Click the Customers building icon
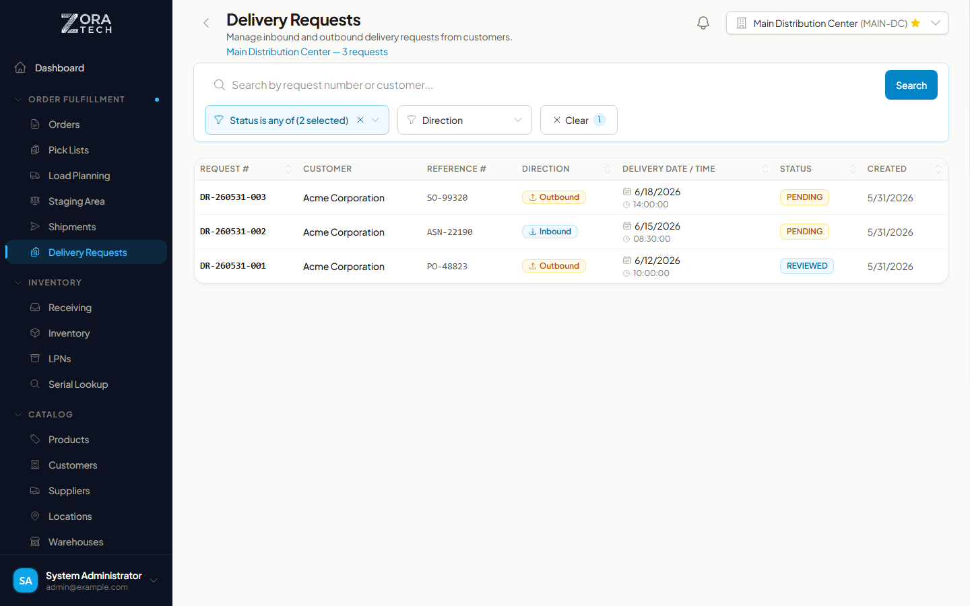 35,465
